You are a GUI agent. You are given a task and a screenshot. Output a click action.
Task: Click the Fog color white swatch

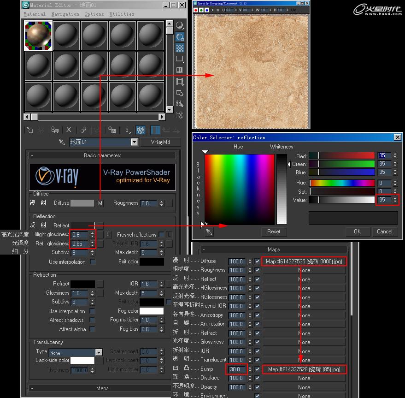point(152,310)
